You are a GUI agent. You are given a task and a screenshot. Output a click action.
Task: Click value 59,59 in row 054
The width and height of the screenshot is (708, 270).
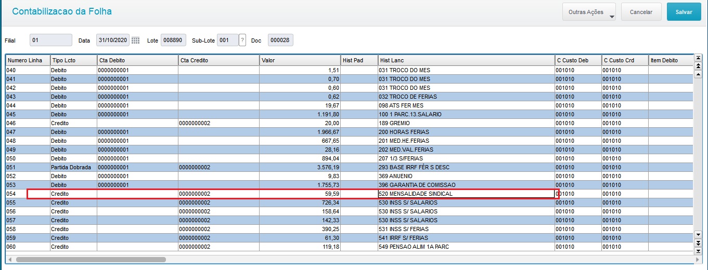pos(300,194)
